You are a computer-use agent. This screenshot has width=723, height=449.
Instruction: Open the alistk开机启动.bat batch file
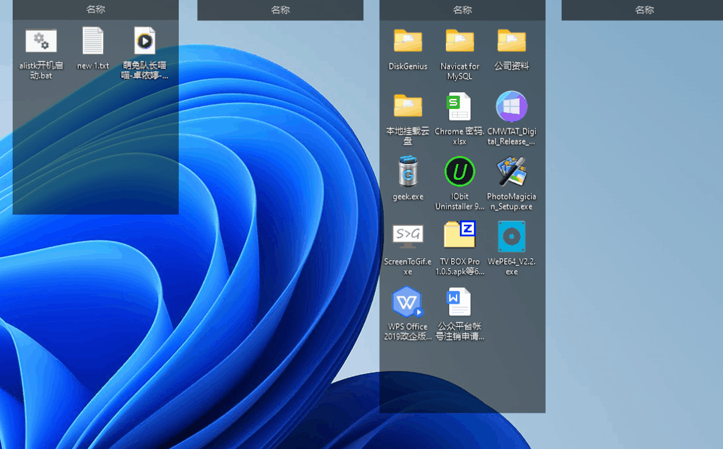click(x=41, y=41)
